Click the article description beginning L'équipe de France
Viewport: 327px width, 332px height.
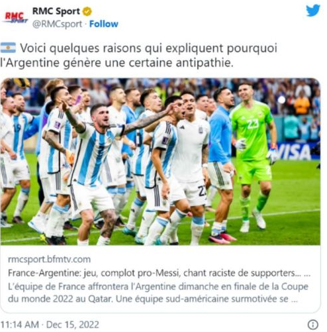pyautogui.click(x=158, y=293)
